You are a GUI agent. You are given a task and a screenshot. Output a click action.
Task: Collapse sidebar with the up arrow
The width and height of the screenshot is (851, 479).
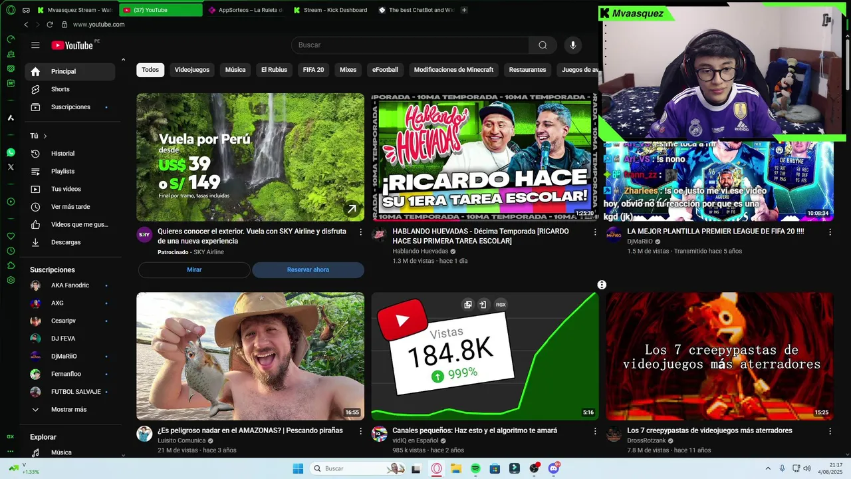click(123, 61)
